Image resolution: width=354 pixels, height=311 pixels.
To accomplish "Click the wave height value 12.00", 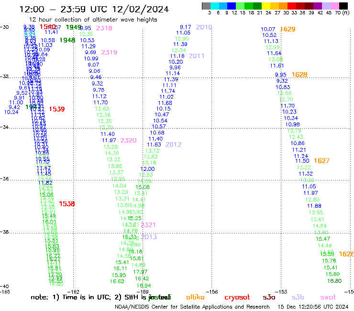I will coord(147,169).
